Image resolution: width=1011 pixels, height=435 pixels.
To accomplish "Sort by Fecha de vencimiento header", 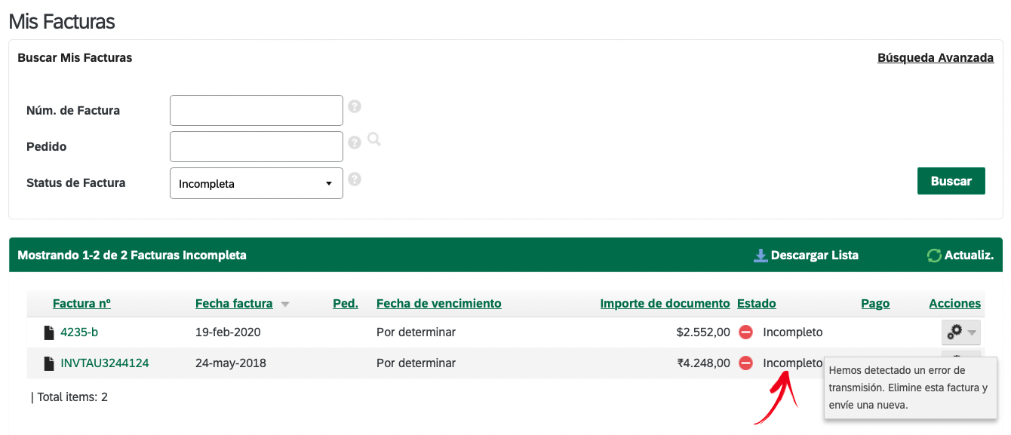I will click(438, 303).
